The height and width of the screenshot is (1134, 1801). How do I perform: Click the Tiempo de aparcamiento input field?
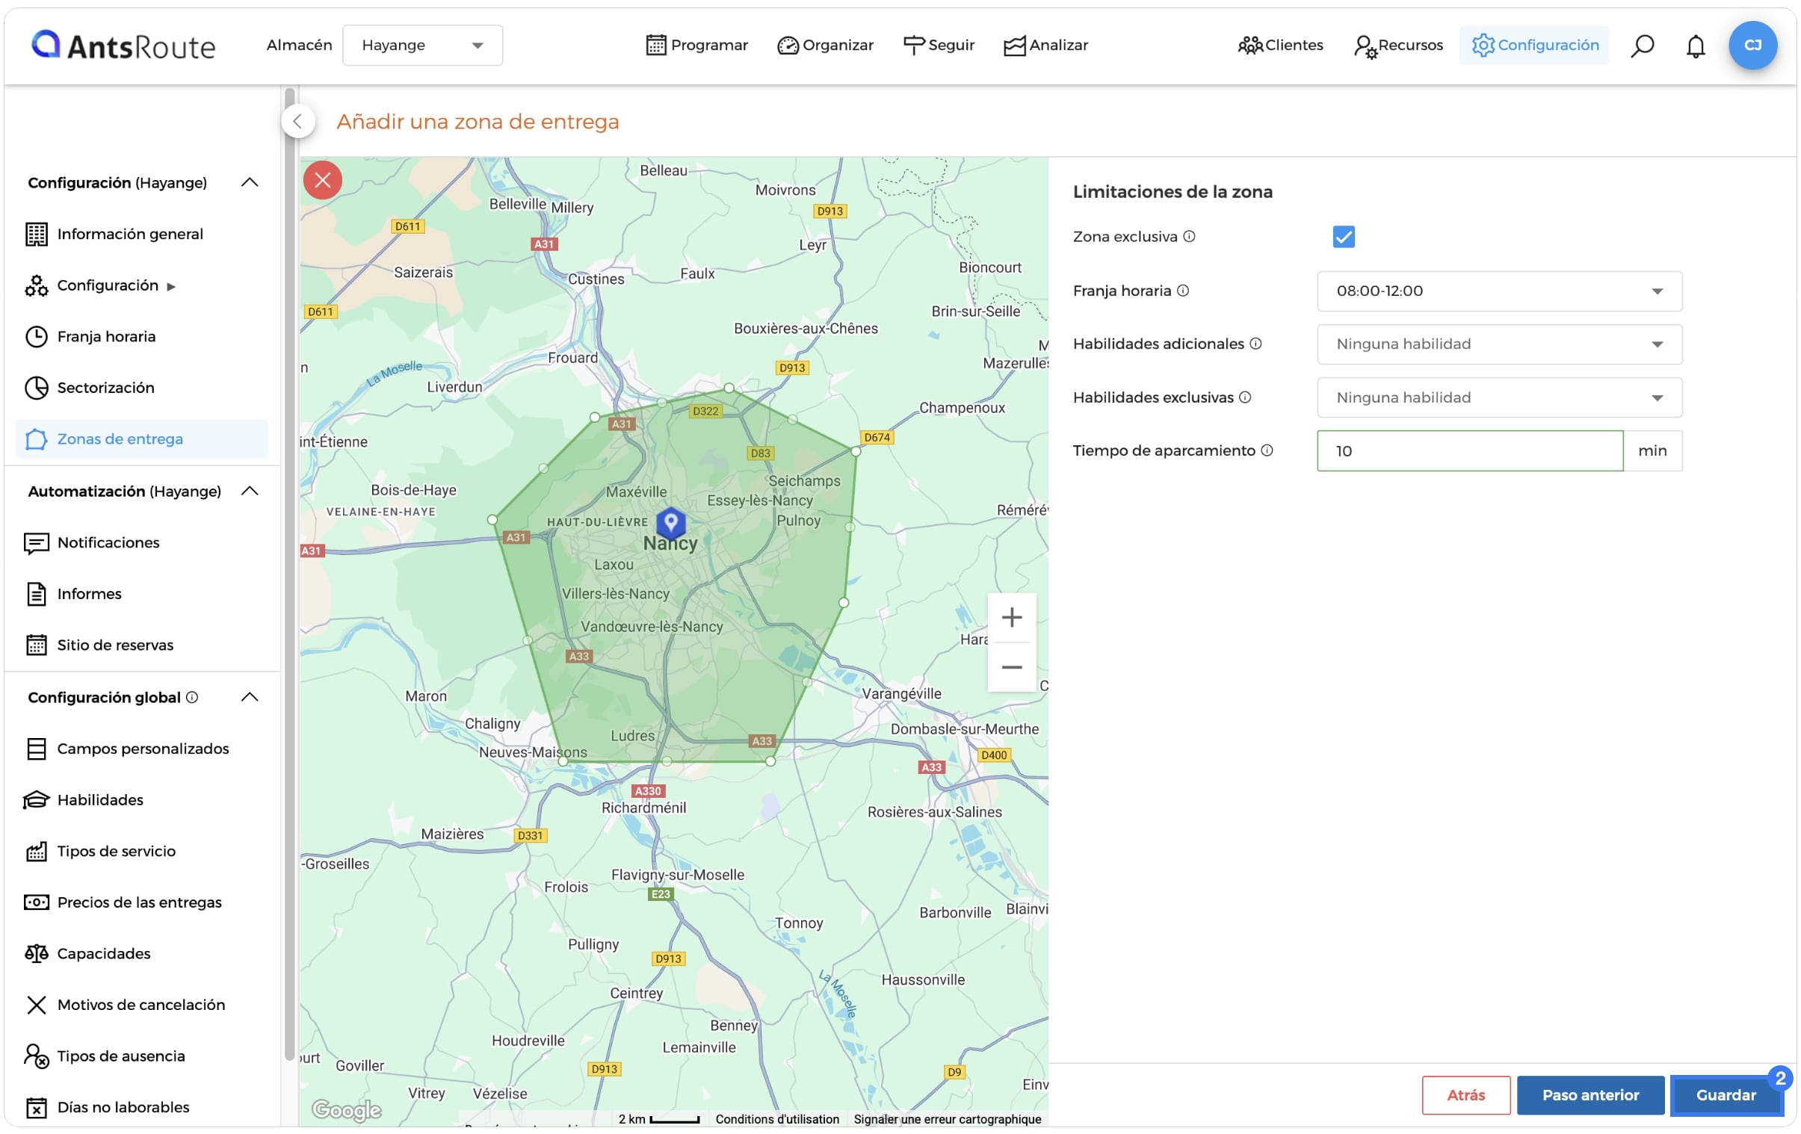tap(1470, 450)
